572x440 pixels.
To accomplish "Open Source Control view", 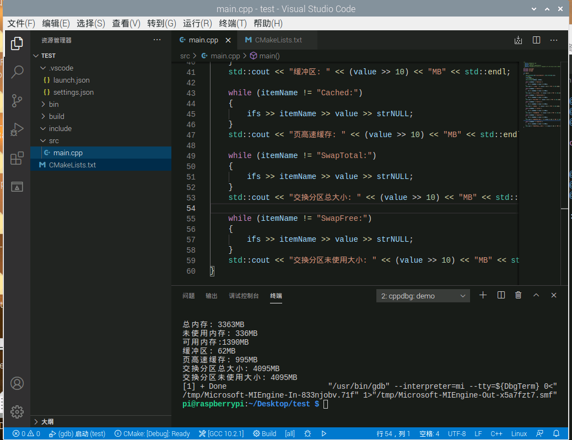I will coord(17,101).
